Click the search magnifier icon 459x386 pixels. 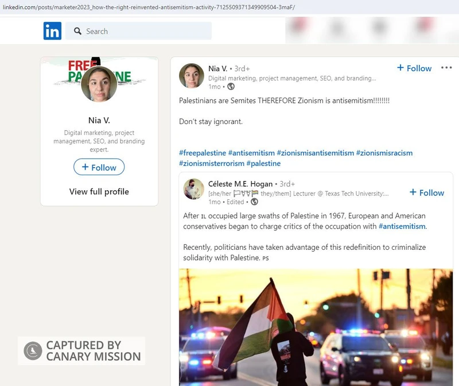(76, 32)
